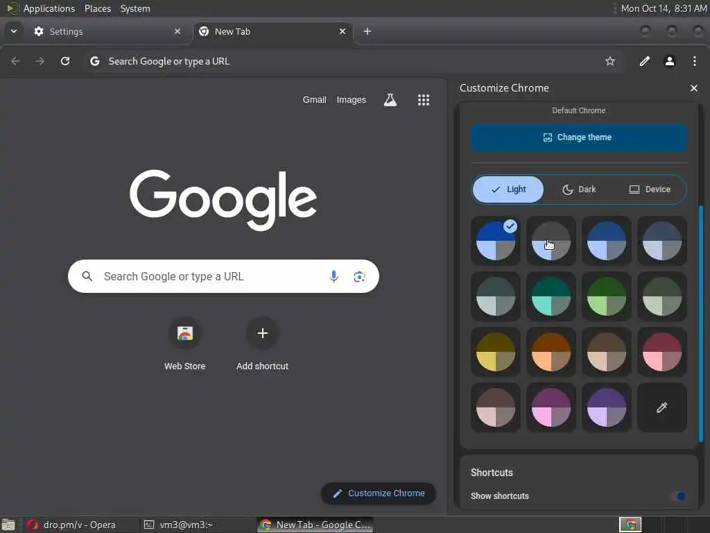The width and height of the screenshot is (710, 533).
Task: Click the clock showing Mon Oct 14
Action: click(x=664, y=8)
